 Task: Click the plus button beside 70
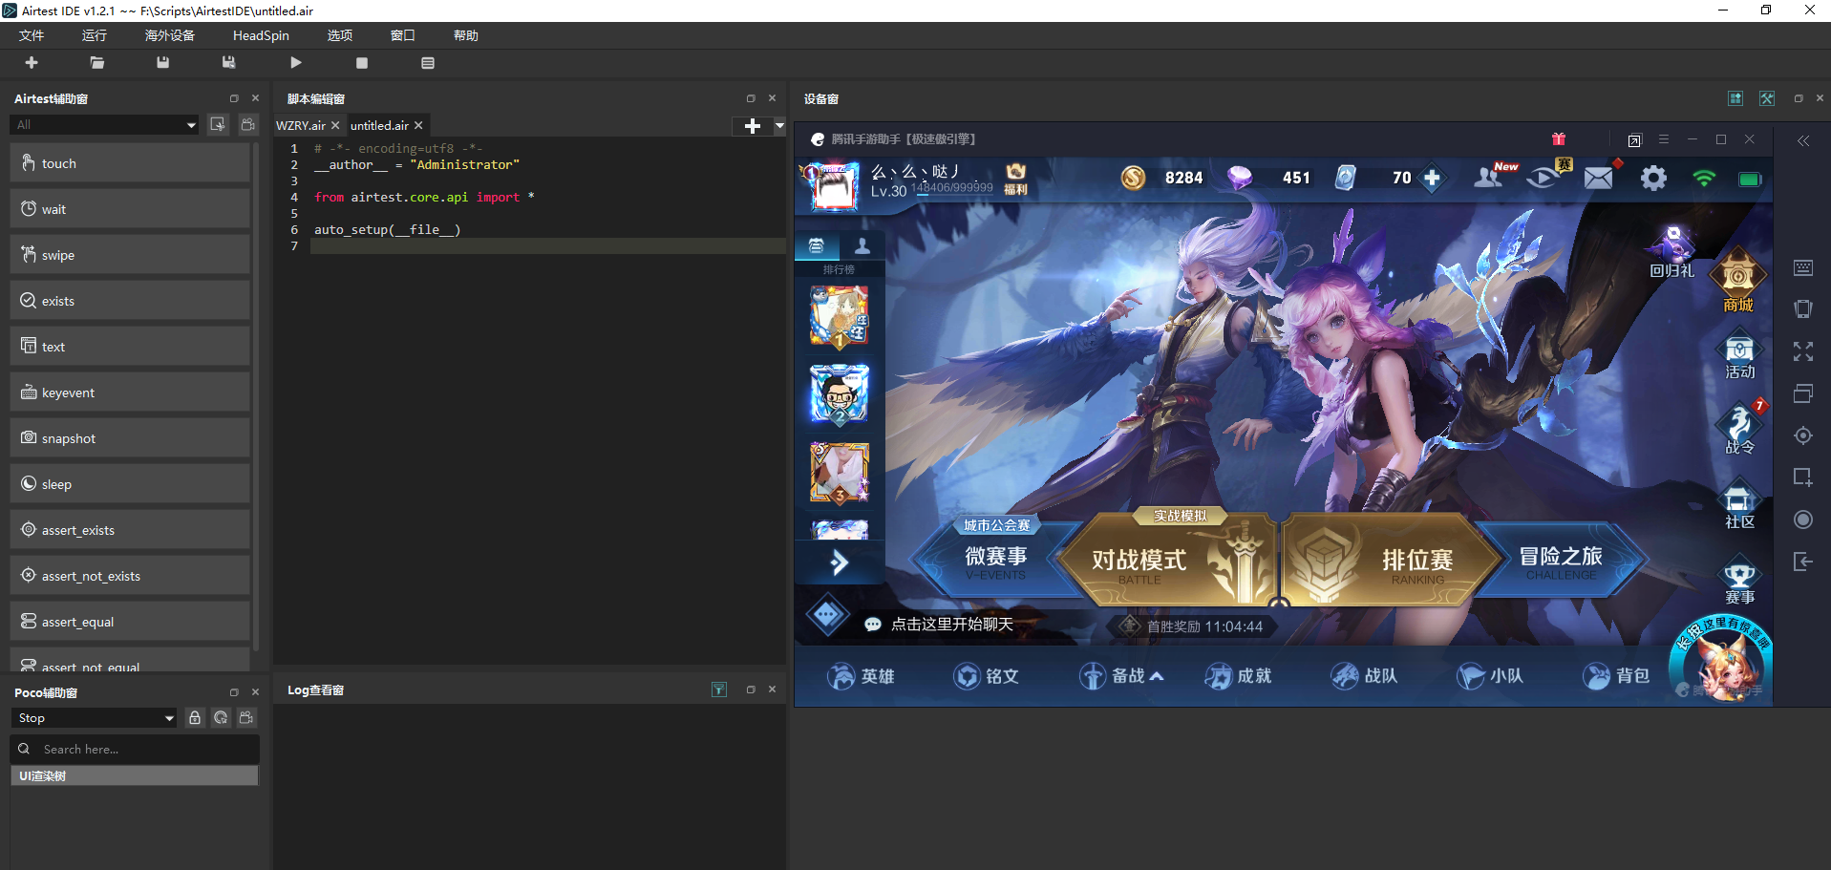pos(1432,179)
